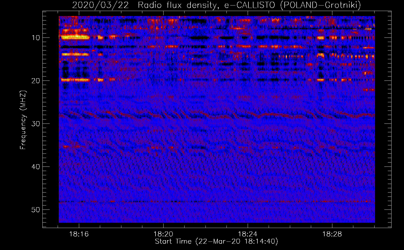The image size is (404, 250).
Task: Select the '2020/03/22' date in the title
Action: click(101, 5)
